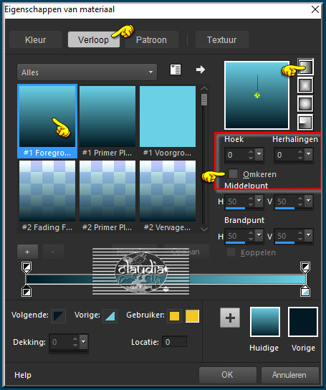Image resolution: width=326 pixels, height=390 pixels.
Task: Open Brandpunt V value dropdown
Action: coord(308,235)
